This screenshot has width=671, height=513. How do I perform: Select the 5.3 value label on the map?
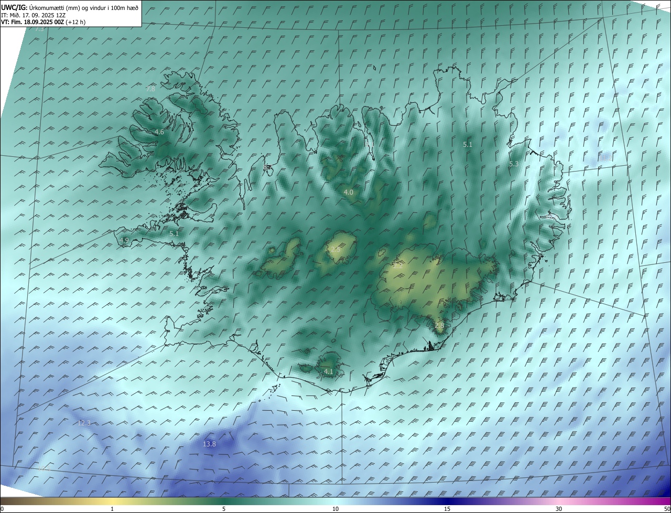point(514,164)
